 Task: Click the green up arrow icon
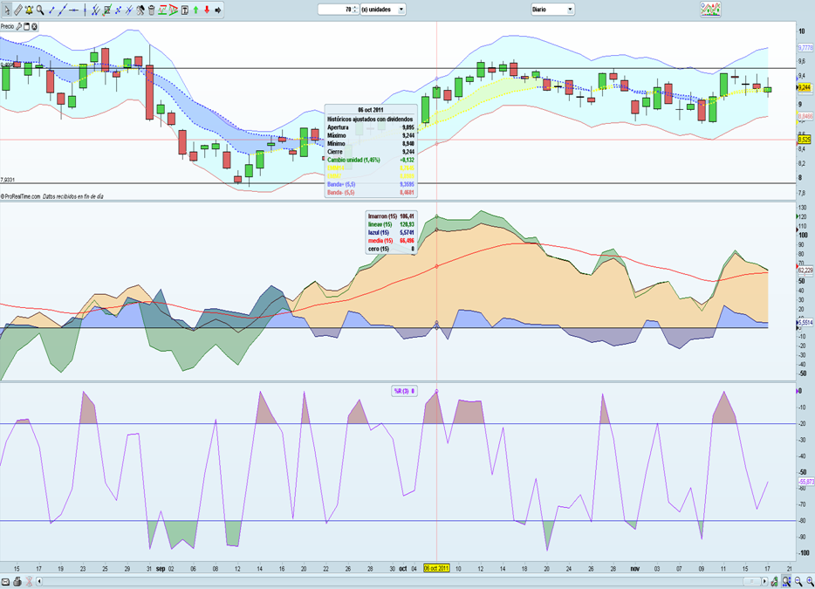click(x=195, y=10)
